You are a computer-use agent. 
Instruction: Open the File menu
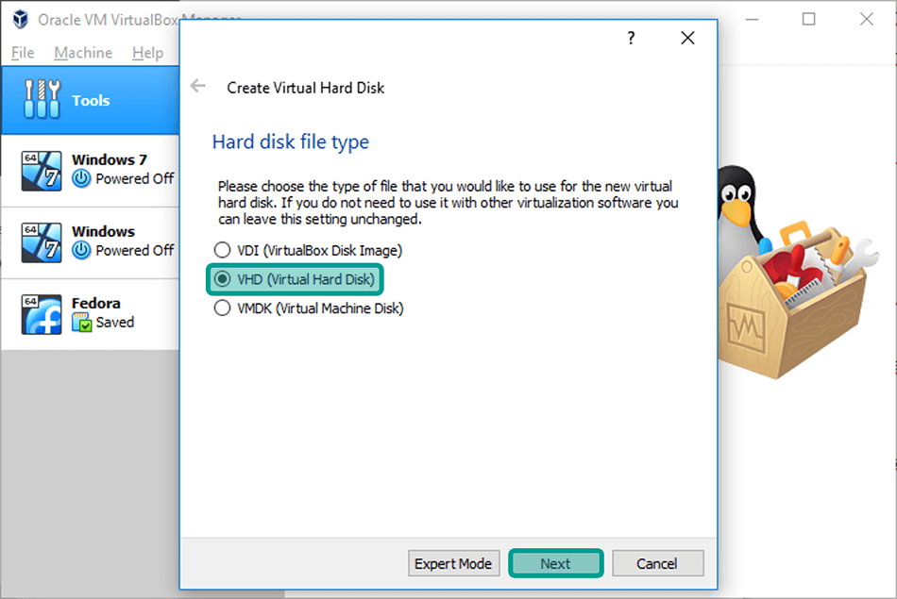pyautogui.click(x=23, y=53)
